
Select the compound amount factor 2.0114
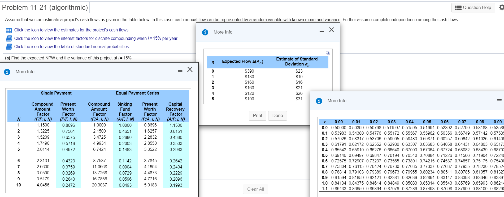[43, 149]
